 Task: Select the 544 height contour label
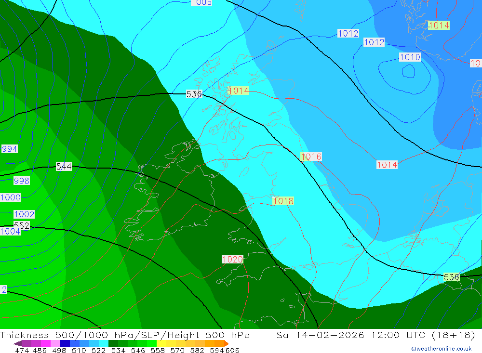(64, 167)
